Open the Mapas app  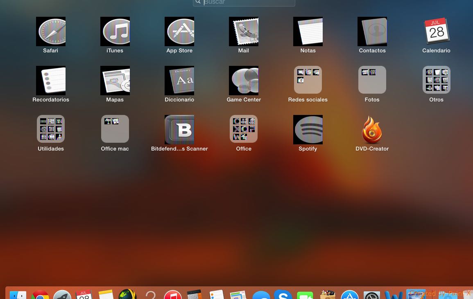115,81
